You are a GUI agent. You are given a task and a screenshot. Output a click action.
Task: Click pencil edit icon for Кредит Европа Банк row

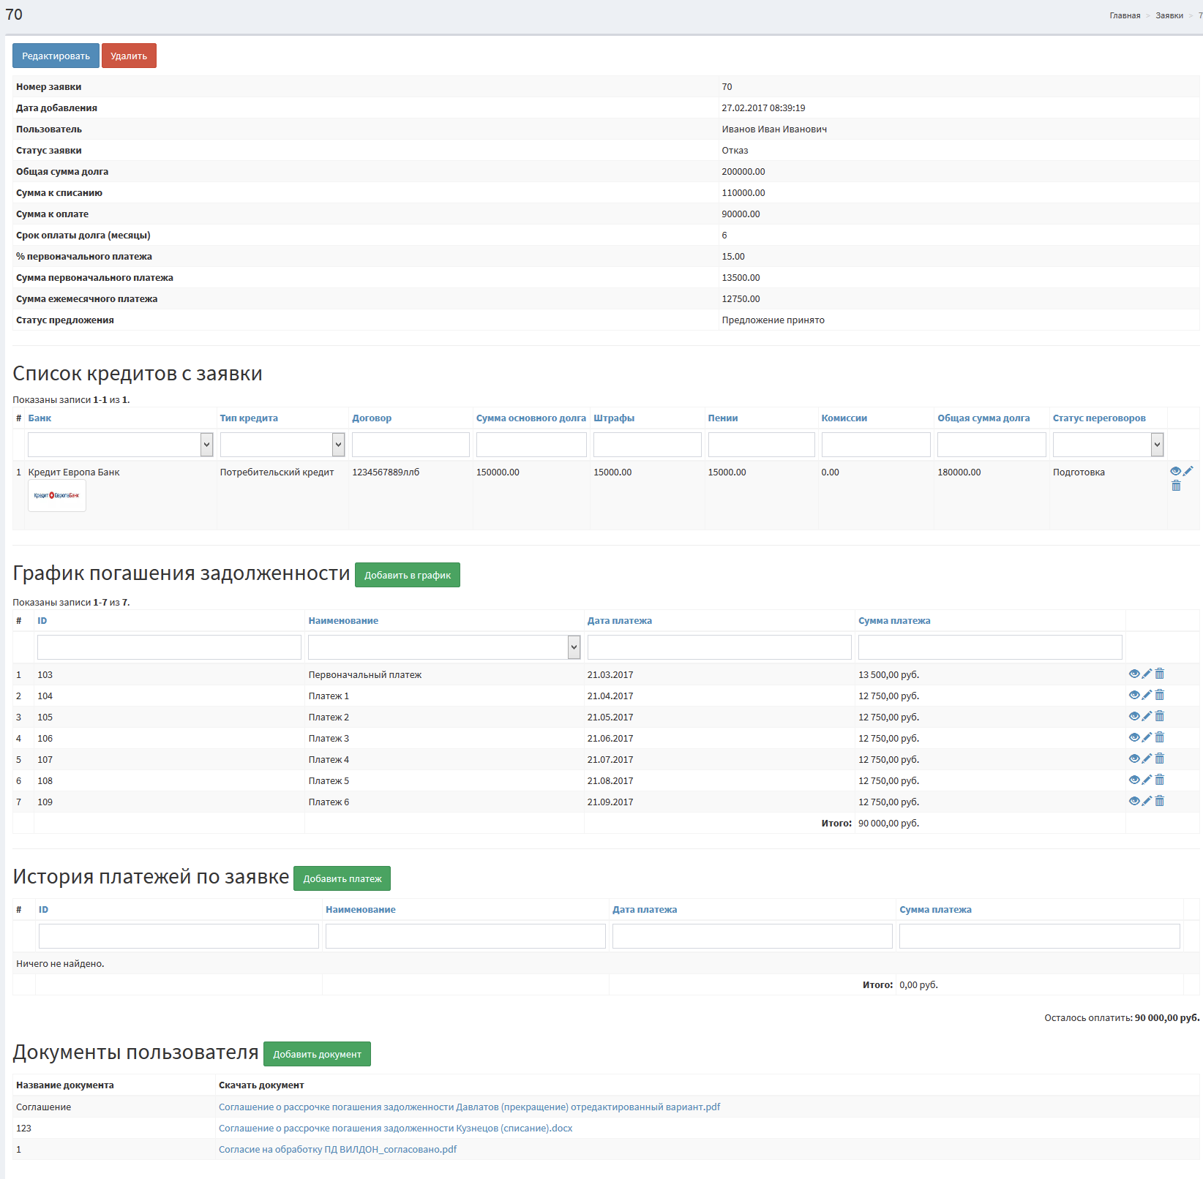[1188, 471]
